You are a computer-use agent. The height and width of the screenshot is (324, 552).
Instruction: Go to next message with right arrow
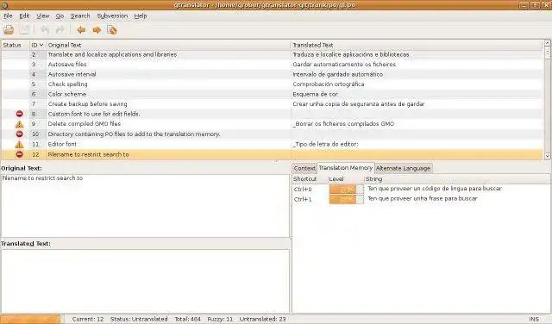tap(97, 30)
